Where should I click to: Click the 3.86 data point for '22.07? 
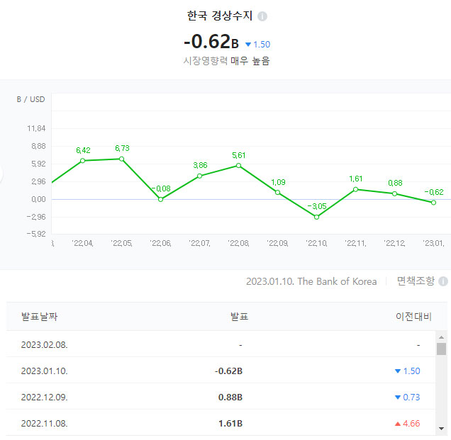[x=199, y=176]
